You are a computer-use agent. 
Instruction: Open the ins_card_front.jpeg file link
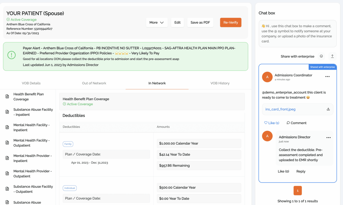[280, 109]
